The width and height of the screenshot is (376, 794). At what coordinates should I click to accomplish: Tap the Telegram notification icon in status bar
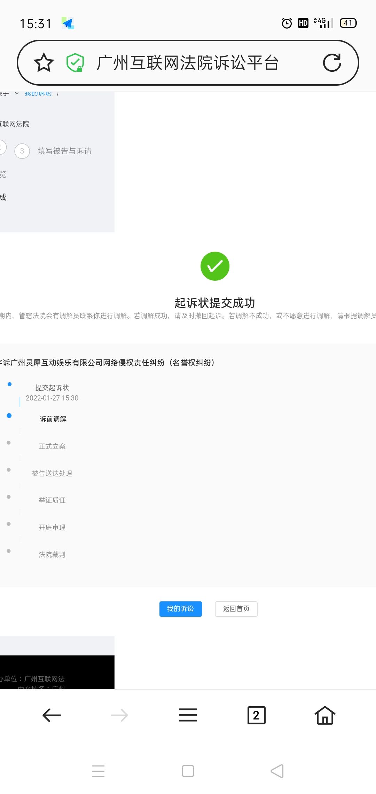(68, 23)
